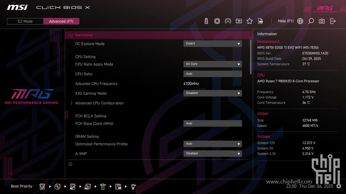Click the speedometer gauge icon
The width and height of the screenshot is (346, 194).
point(228,21)
